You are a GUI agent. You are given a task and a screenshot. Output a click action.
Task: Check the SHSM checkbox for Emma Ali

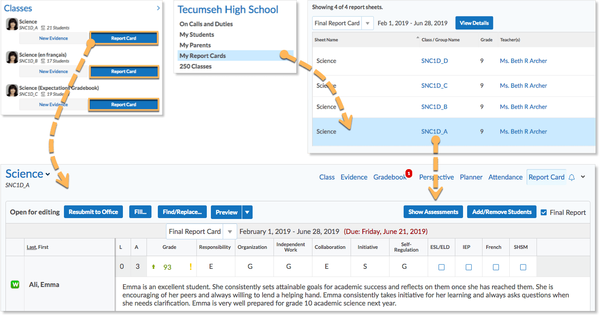point(523,267)
